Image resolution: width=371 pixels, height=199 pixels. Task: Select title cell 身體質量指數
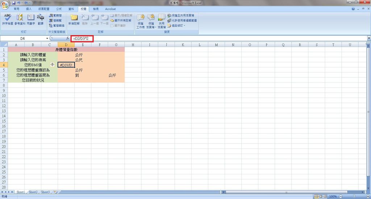click(x=66, y=50)
